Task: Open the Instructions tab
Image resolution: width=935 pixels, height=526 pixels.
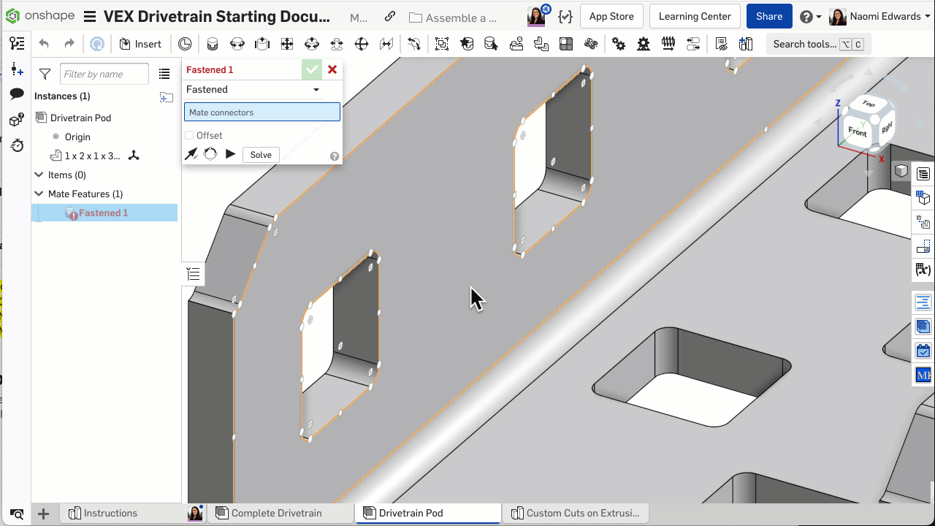Action: [110, 513]
